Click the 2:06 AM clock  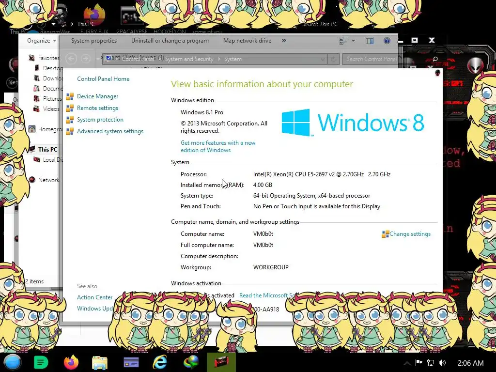(470, 363)
